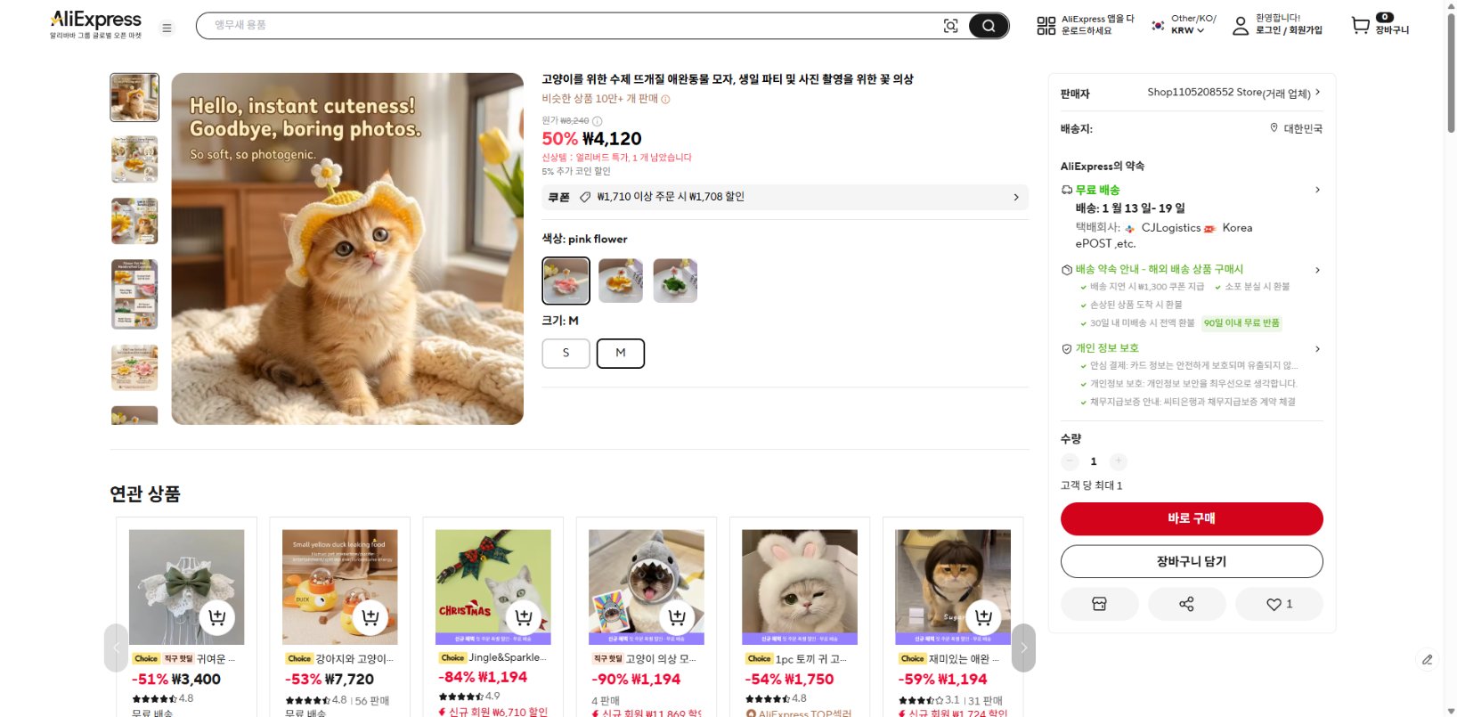
Task: Click the AliExpress app QR code icon
Action: click(x=1046, y=23)
